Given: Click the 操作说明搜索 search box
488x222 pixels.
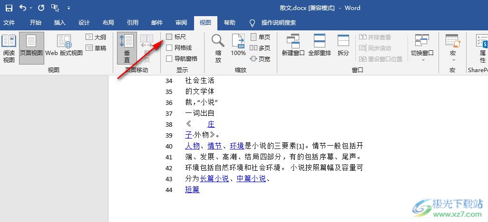Looking at the screenshot, I should click(x=279, y=23).
